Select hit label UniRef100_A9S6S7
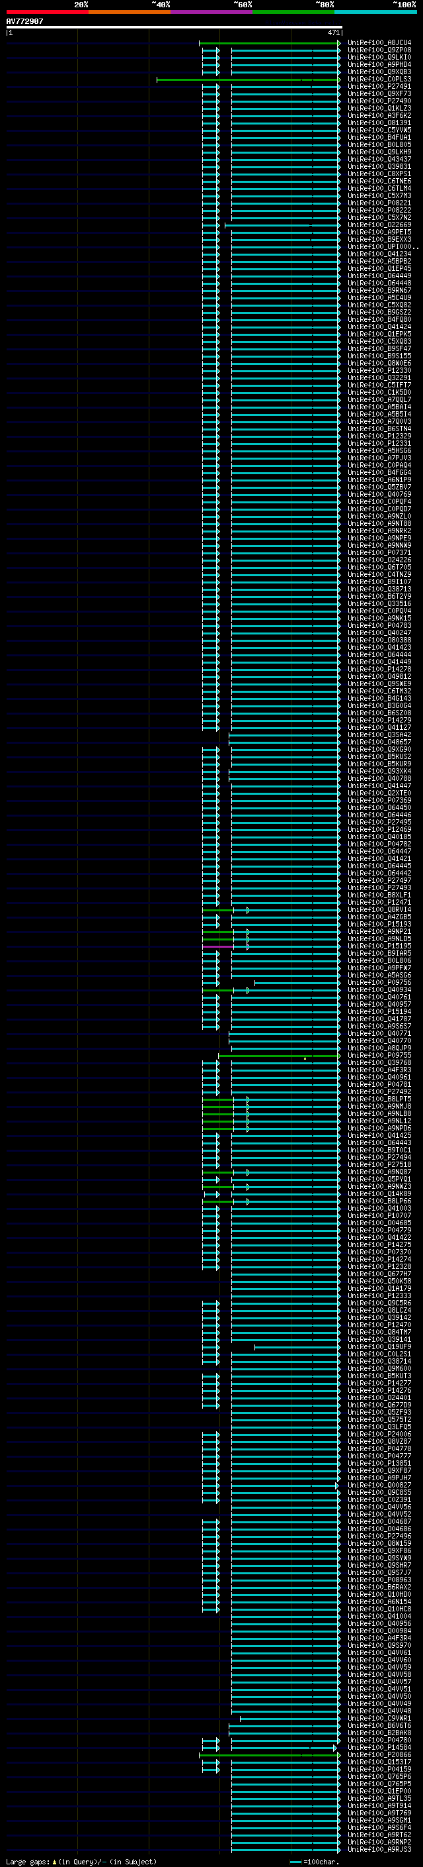Screen dimensions: 423x1867 [379, 1027]
